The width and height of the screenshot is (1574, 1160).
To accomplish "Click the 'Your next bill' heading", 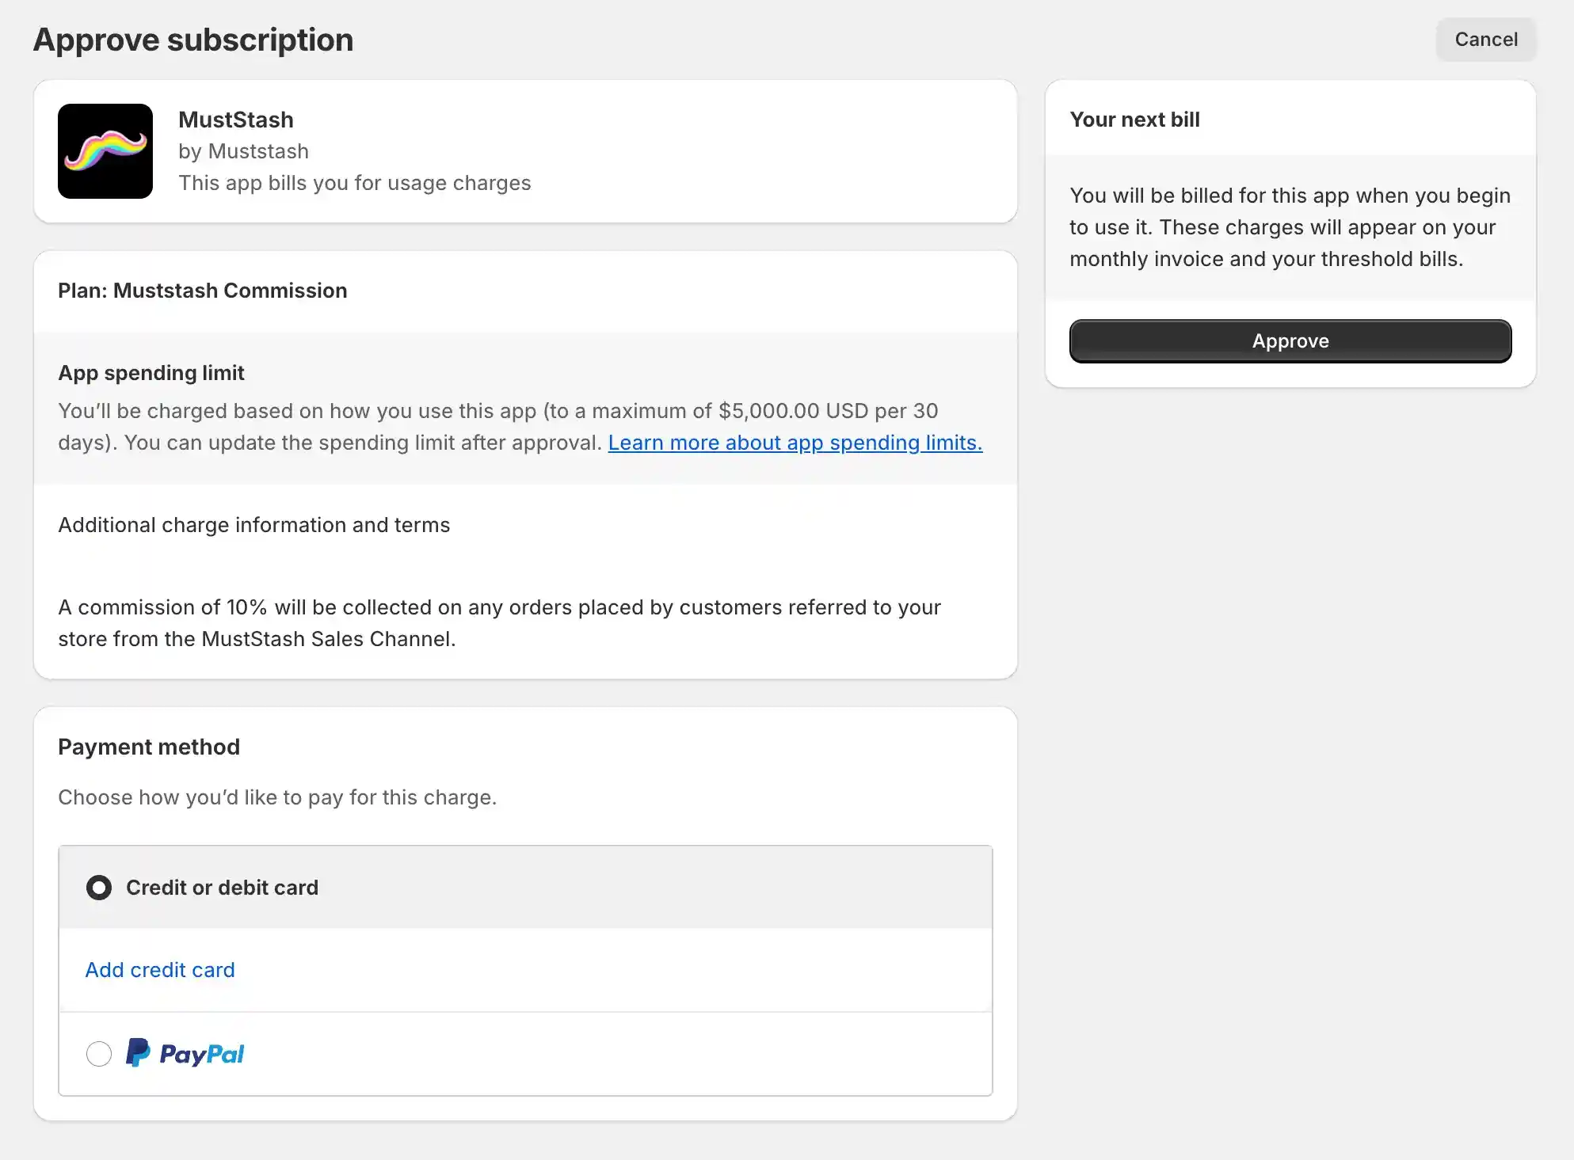I will click(1134, 120).
